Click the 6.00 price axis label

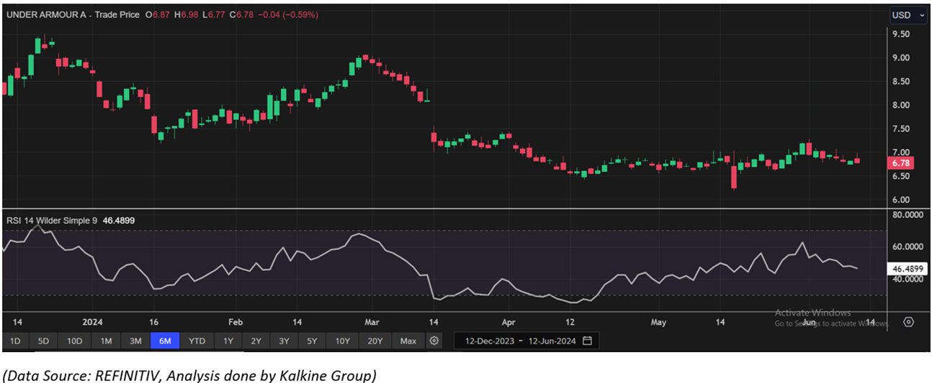tap(900, 200)
